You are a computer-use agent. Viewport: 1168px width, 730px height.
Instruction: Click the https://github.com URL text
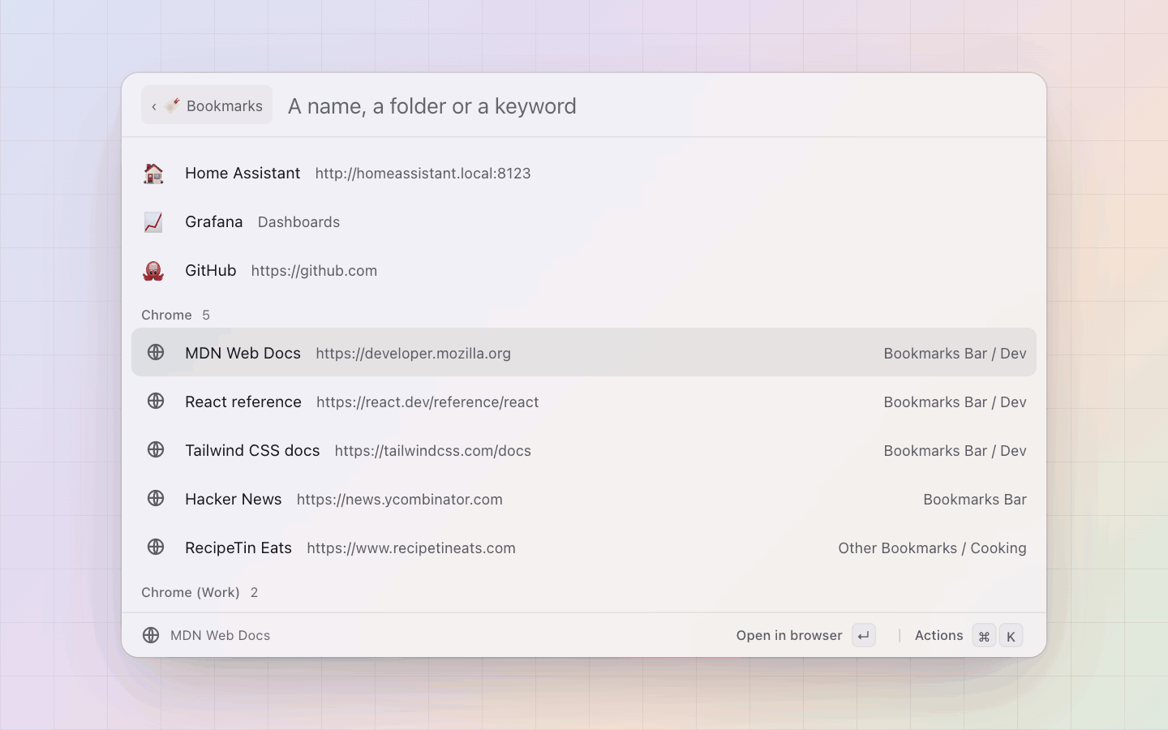click(314, 271)
